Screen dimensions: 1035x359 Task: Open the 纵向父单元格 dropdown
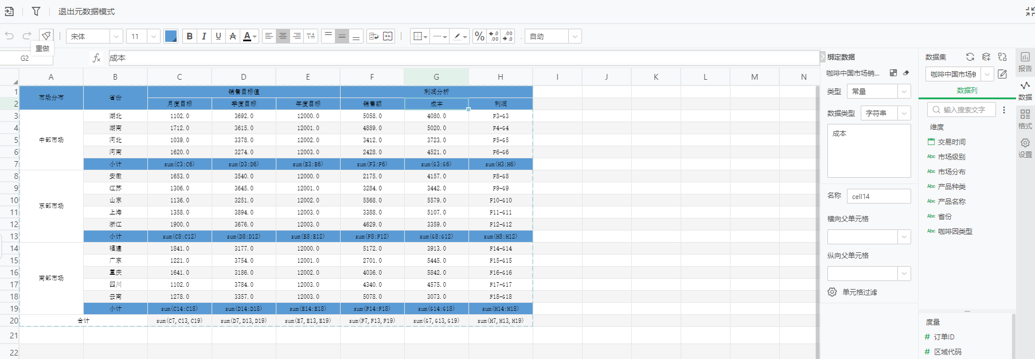[869, 274]
